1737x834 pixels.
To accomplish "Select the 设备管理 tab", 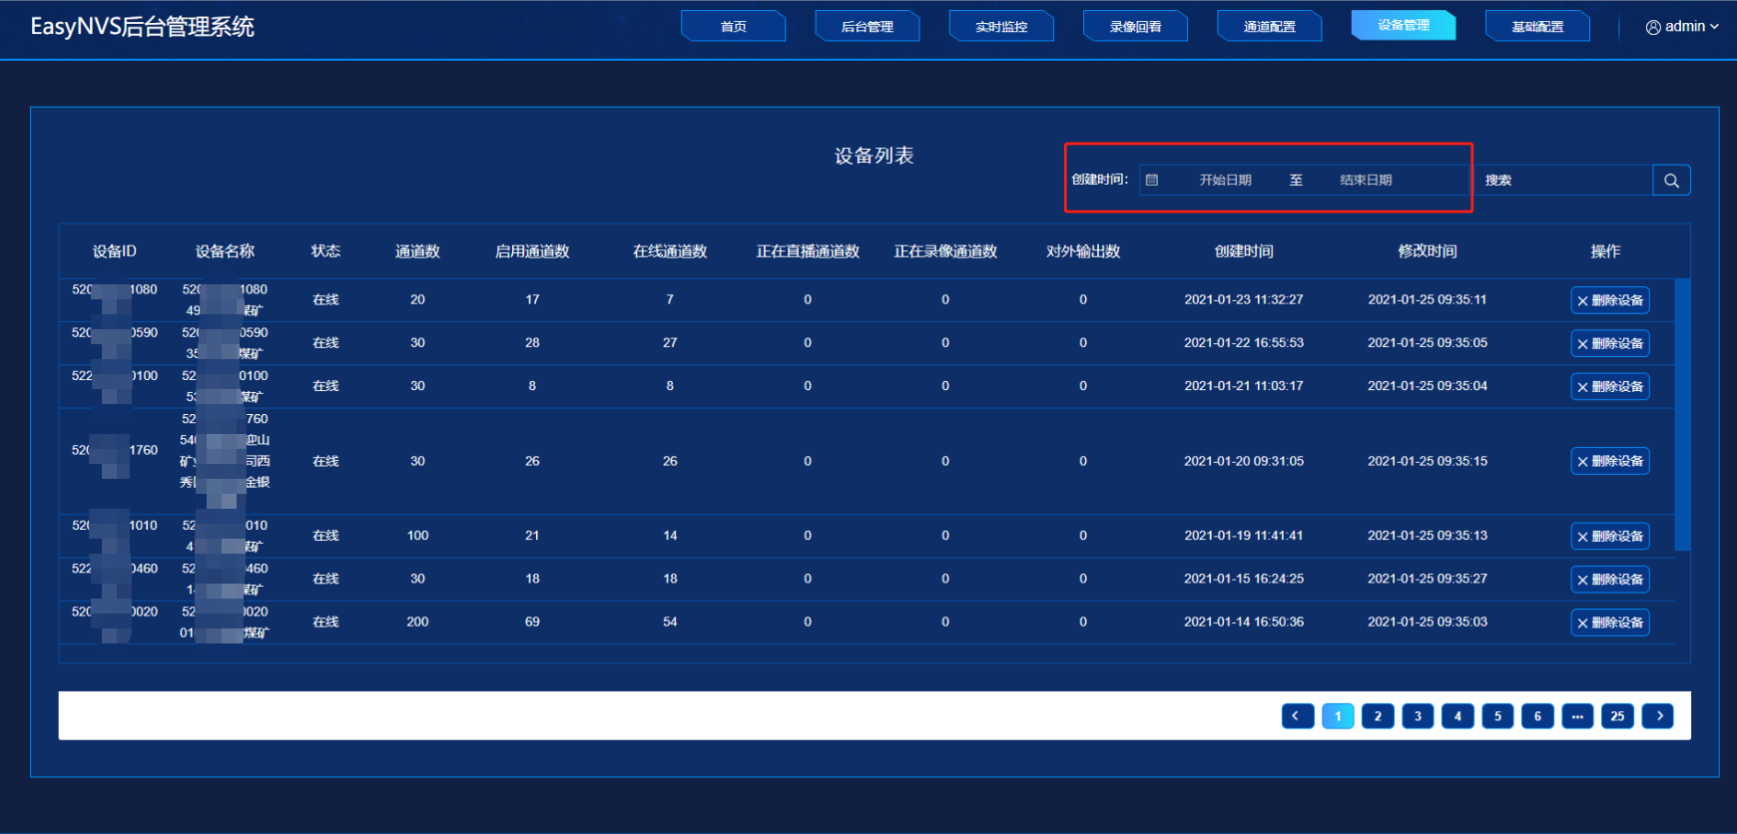I will tap(1404, 25).
